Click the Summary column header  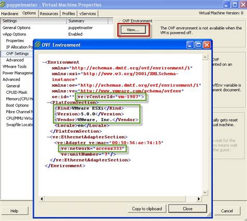click(x=87, y=21)
